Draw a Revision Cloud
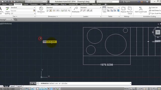 pos(130,10)
